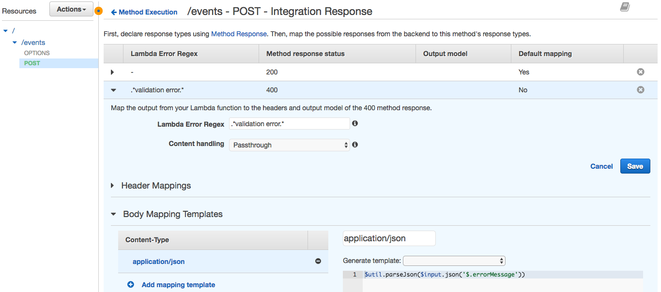
Task: Open the Content handling Passthrough dropdown
Action: (290, 145)
